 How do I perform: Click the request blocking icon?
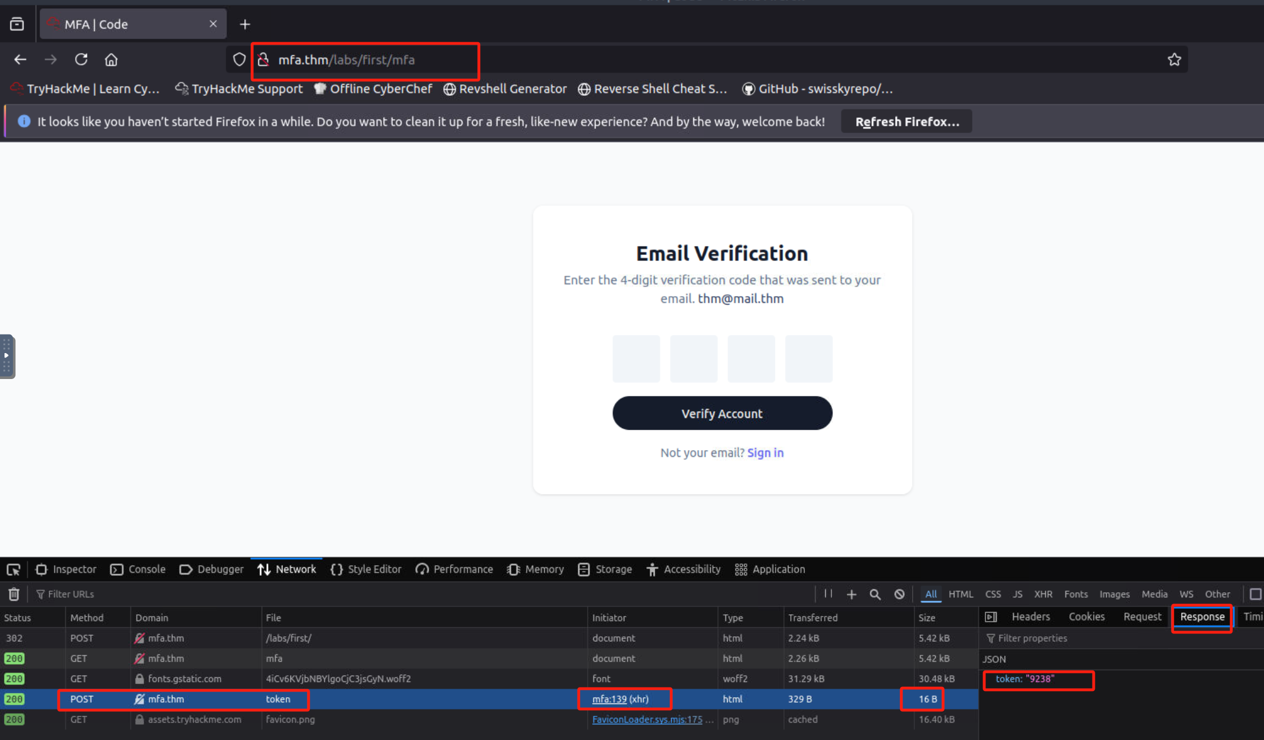pos(899,594)
